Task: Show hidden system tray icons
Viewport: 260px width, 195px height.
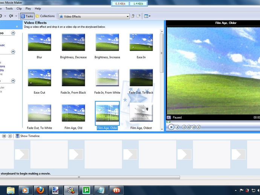Action: click(x=236, y=190)
